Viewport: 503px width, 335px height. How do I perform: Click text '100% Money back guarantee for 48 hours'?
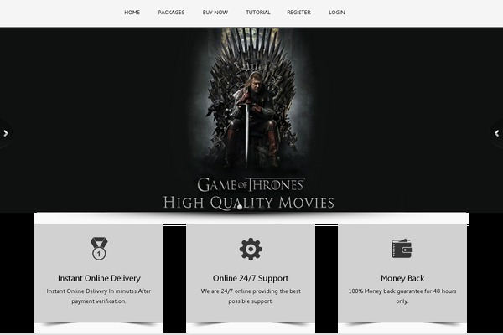tap(402, 291)
